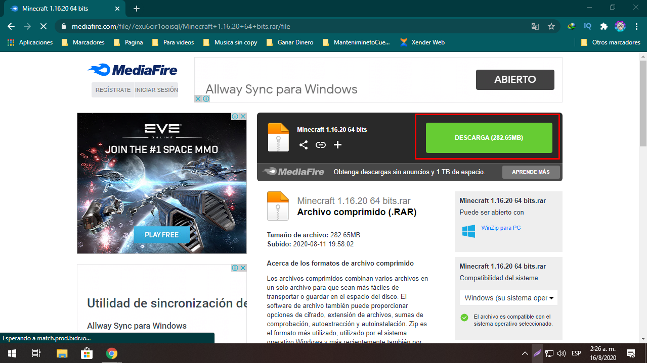Click the ad info icon on the EVE ad
The image size is (647, 363).
[235, 116]
